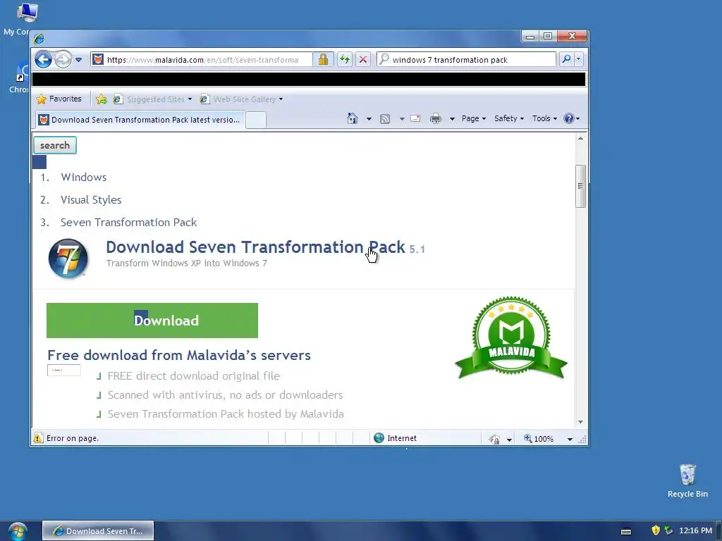Click the Read Mail envelope icon
Viewport: 722px width, 541px height.
click(415, 118)
